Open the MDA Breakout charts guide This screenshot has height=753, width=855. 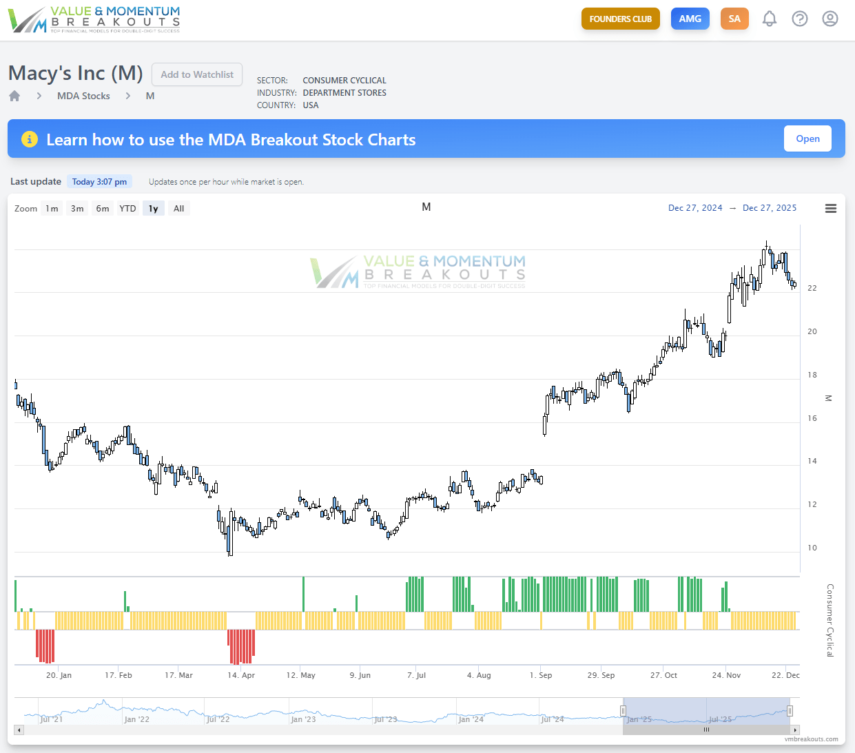[x=807, y=138]
